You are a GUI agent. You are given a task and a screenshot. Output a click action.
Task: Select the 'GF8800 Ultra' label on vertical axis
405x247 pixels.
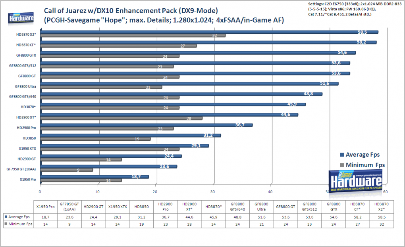pos(25,86)
